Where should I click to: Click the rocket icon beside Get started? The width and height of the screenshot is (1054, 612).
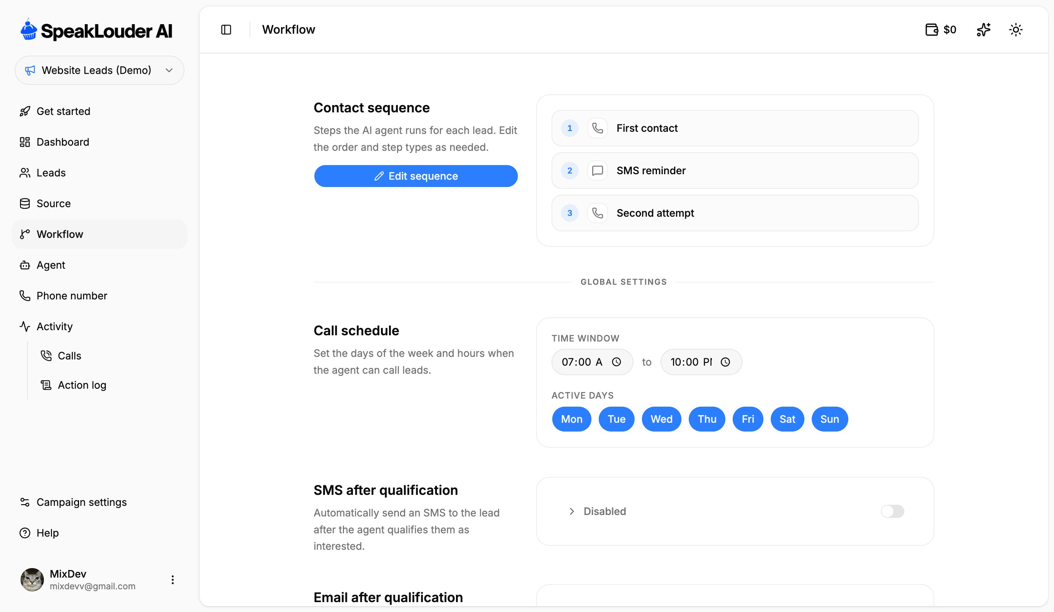click(25, 111)
